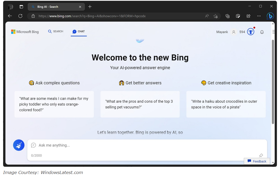The height and width of the screenshot is (175, 278).
Task: Add this page to favorites
Action: pos(215,16)
